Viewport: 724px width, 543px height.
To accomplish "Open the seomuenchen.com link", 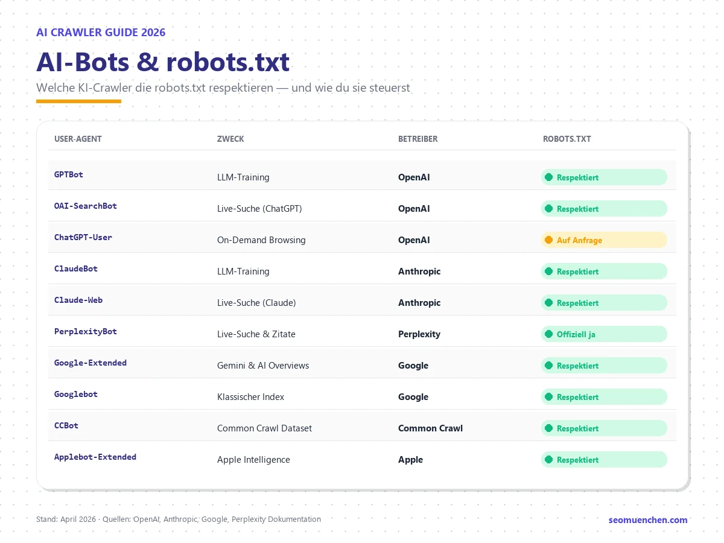I will [x=648, y=519].
